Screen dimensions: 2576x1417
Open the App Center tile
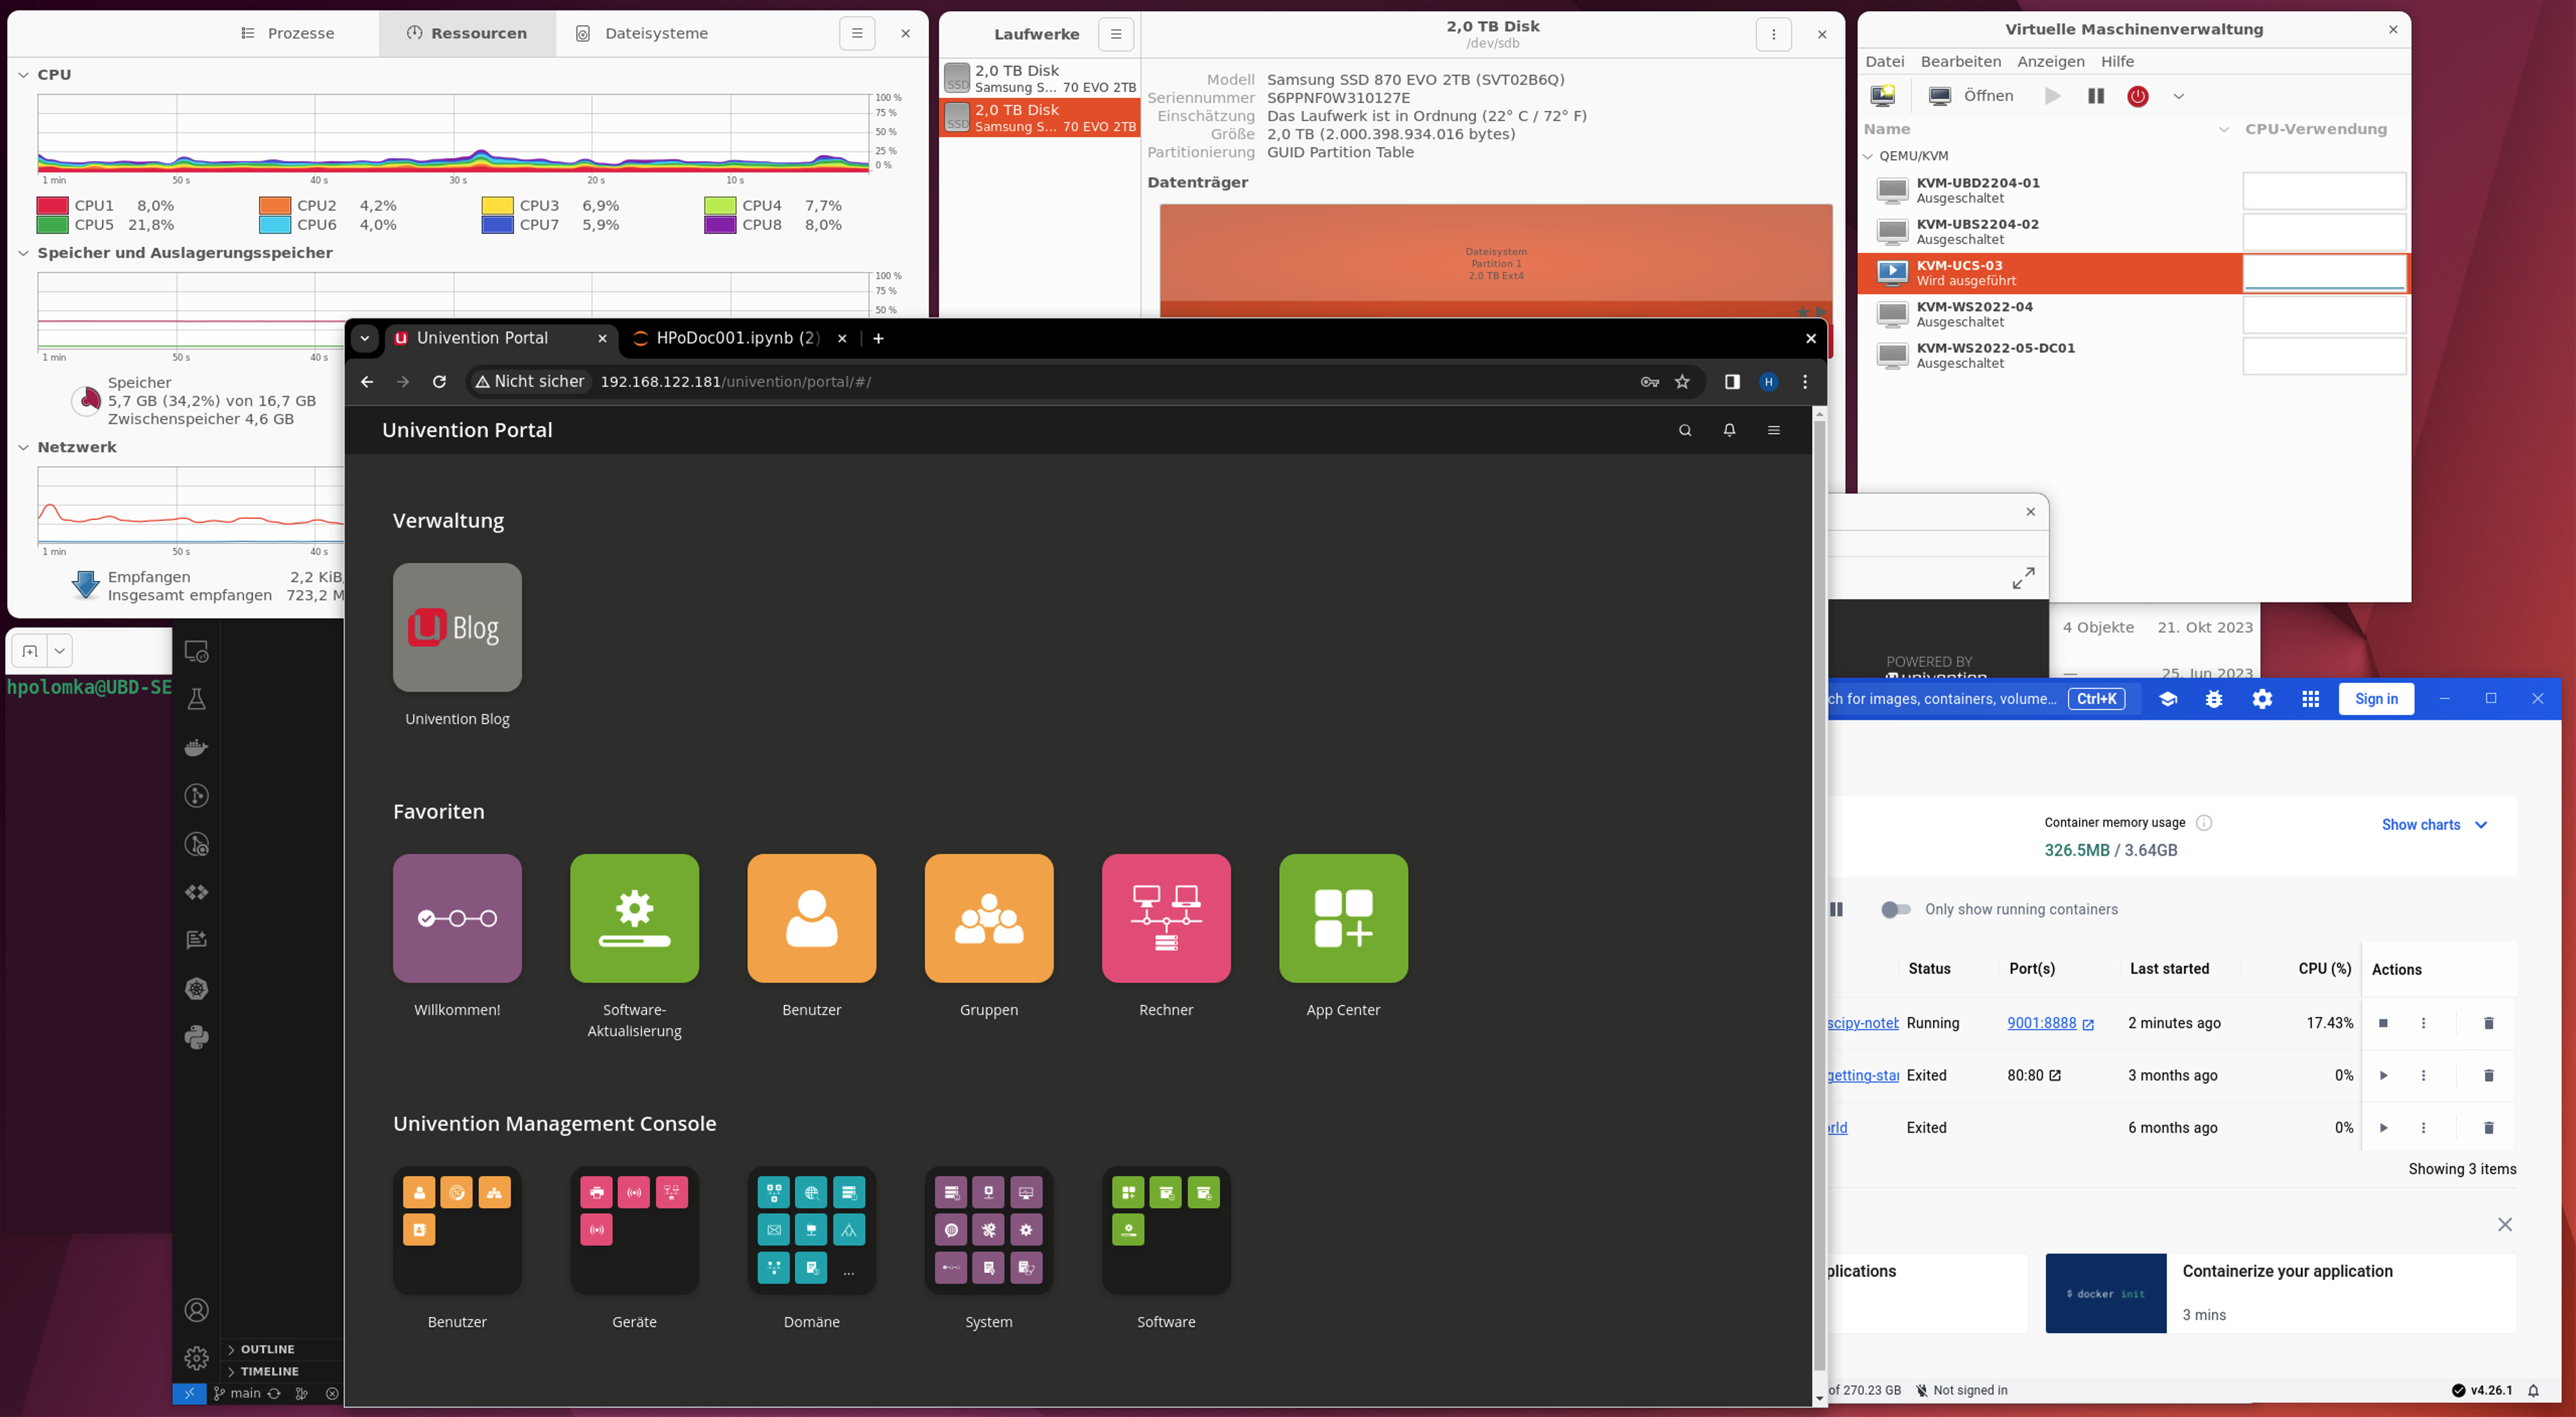(x=1342, y=917)
